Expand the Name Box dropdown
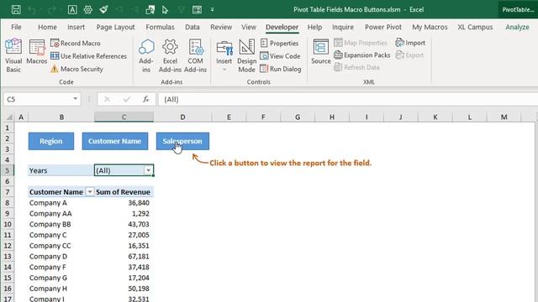This screenshot has width=538, height=302. click(x=75, y=99)
